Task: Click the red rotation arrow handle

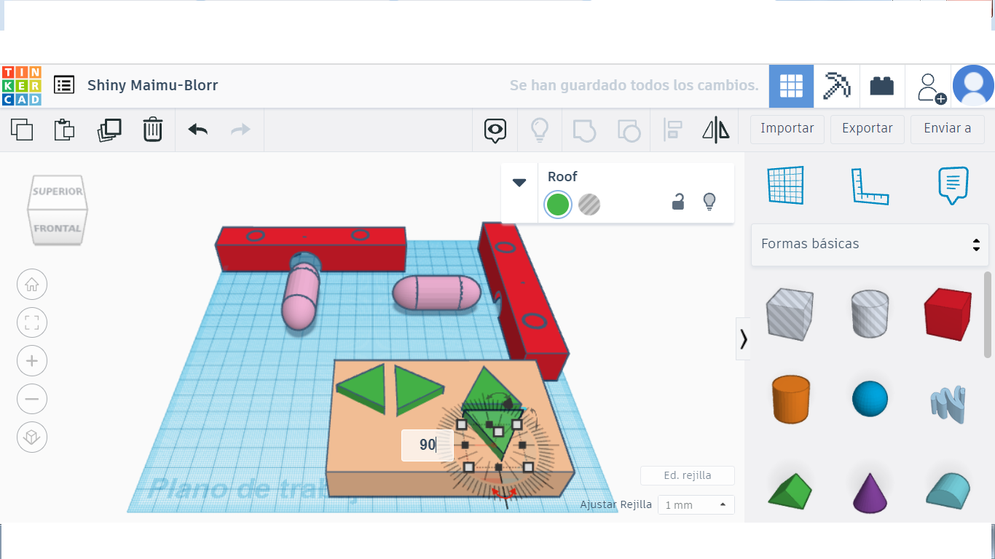Action: pos(503,493)
